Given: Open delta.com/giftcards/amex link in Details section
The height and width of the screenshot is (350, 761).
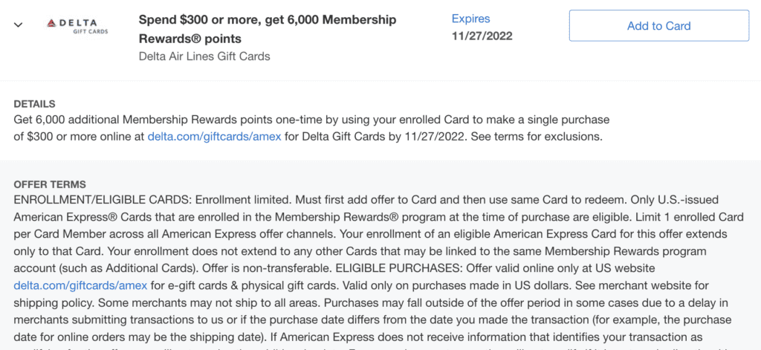Looking at the screenshot, I should tap(215, 137).
